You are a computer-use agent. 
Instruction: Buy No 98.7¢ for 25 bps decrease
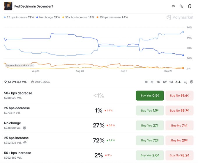click(x=179, y=111)
